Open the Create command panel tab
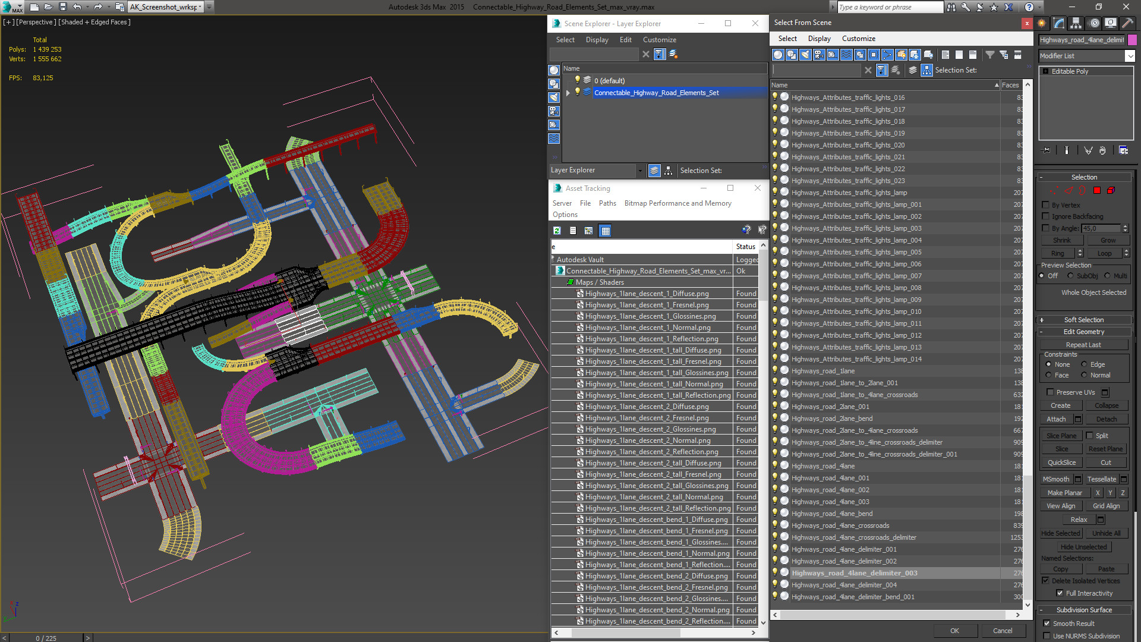 coord(1042,23)
